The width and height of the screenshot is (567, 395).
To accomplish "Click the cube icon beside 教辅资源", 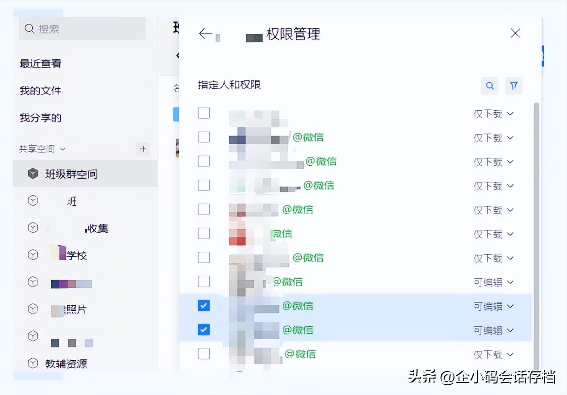I will (x=33, y=363).
